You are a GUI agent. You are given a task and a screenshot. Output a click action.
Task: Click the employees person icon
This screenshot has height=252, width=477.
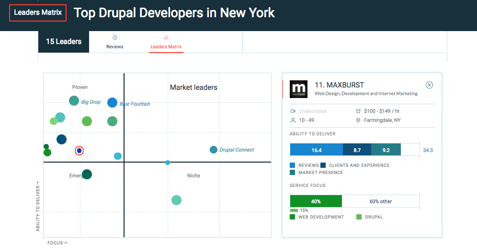click(x=293, y=120)
